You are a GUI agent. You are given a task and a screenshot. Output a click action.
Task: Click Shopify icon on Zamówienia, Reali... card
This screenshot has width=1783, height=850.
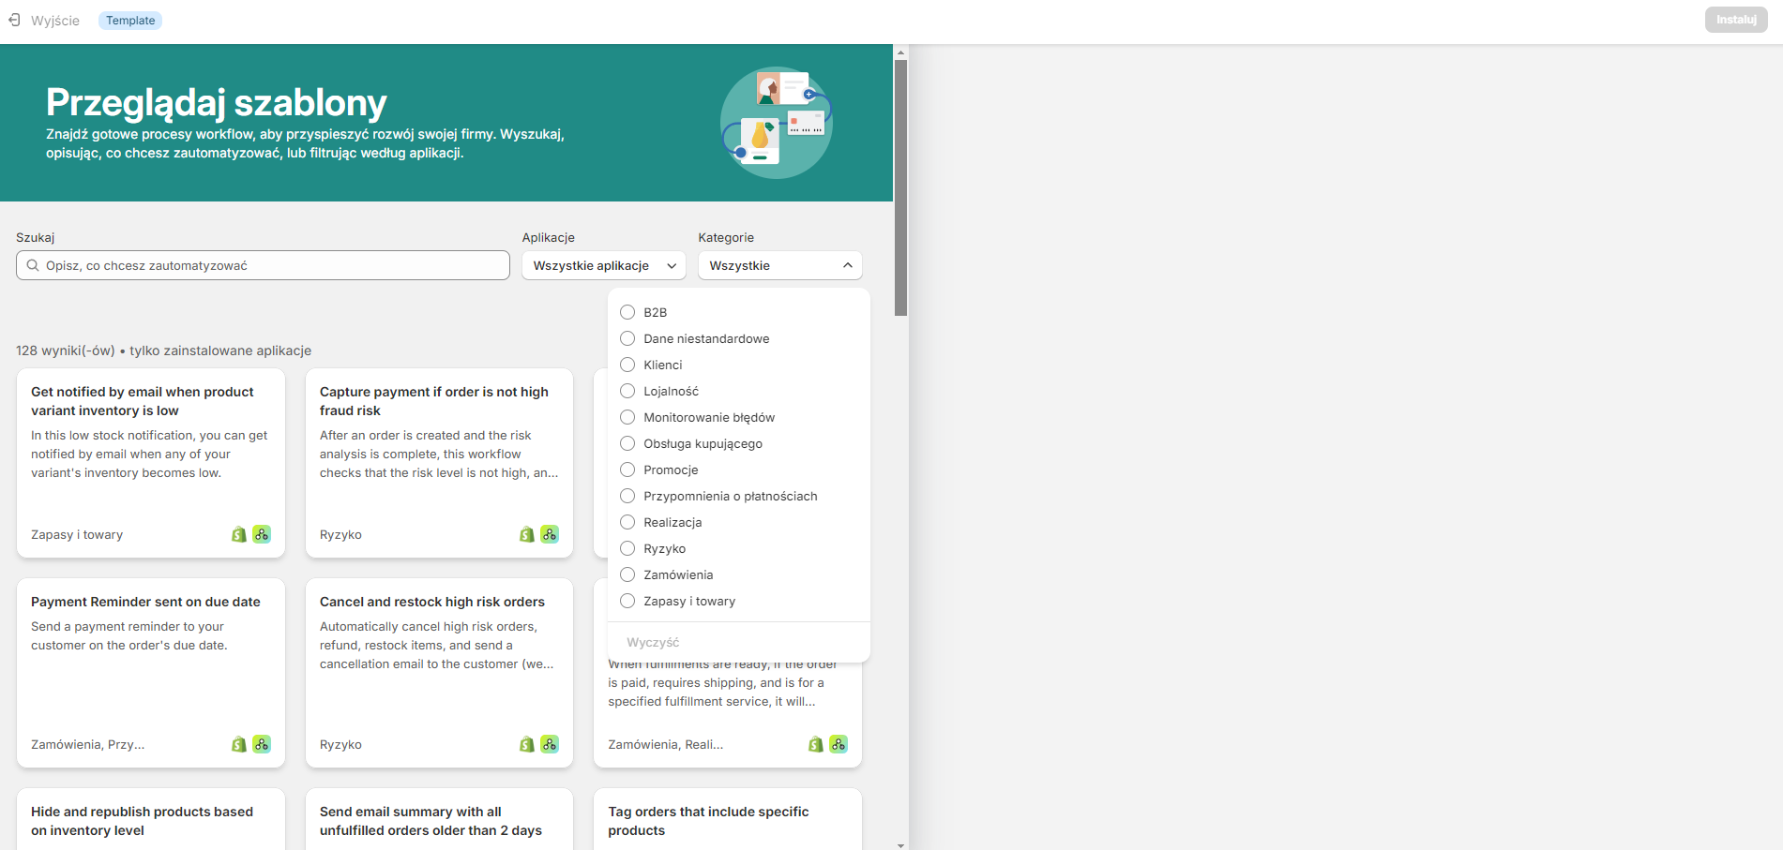[816, 744]
